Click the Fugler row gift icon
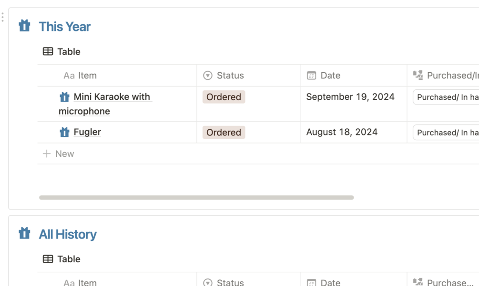 [x=64, y=132]
